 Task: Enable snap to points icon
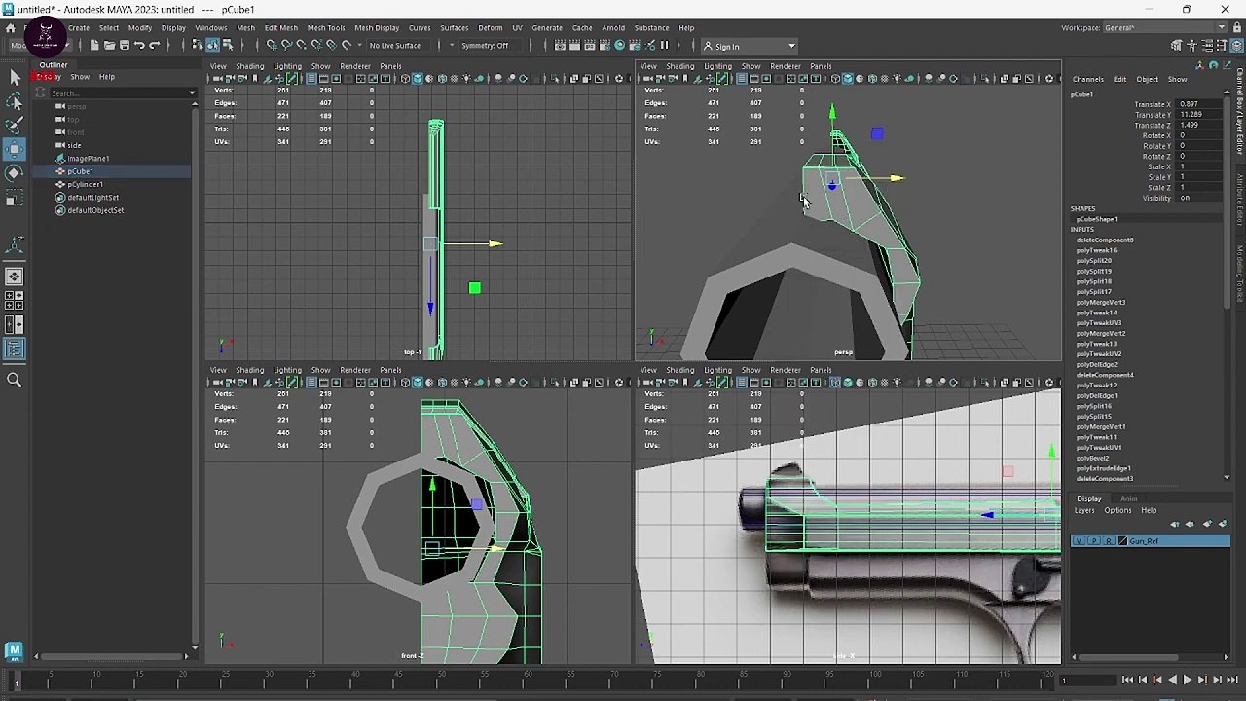301,46
